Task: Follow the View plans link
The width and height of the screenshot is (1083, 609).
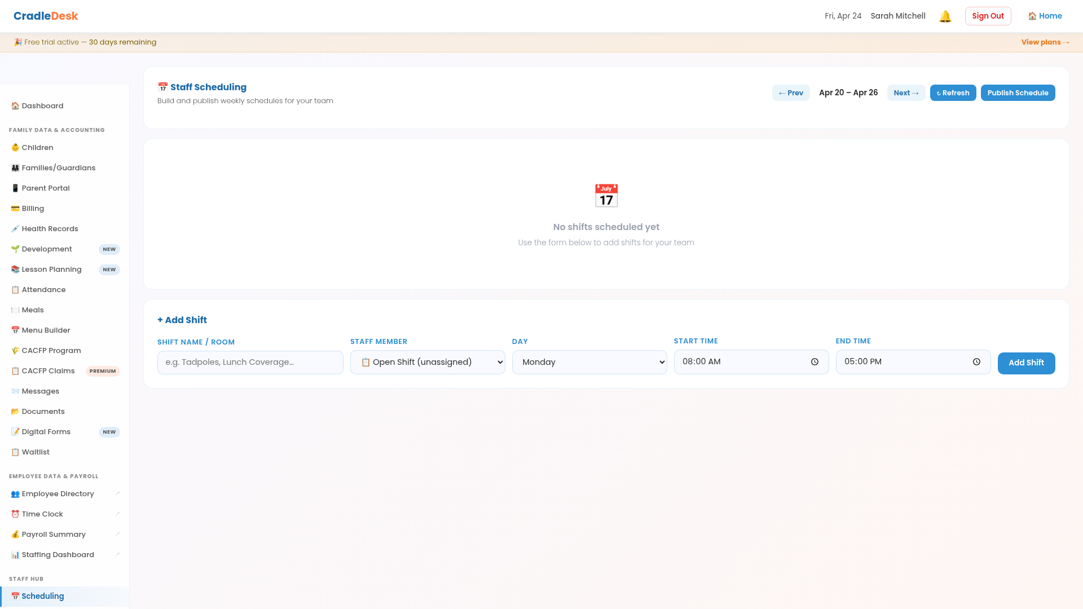Action: click(x=1044, y=42)
